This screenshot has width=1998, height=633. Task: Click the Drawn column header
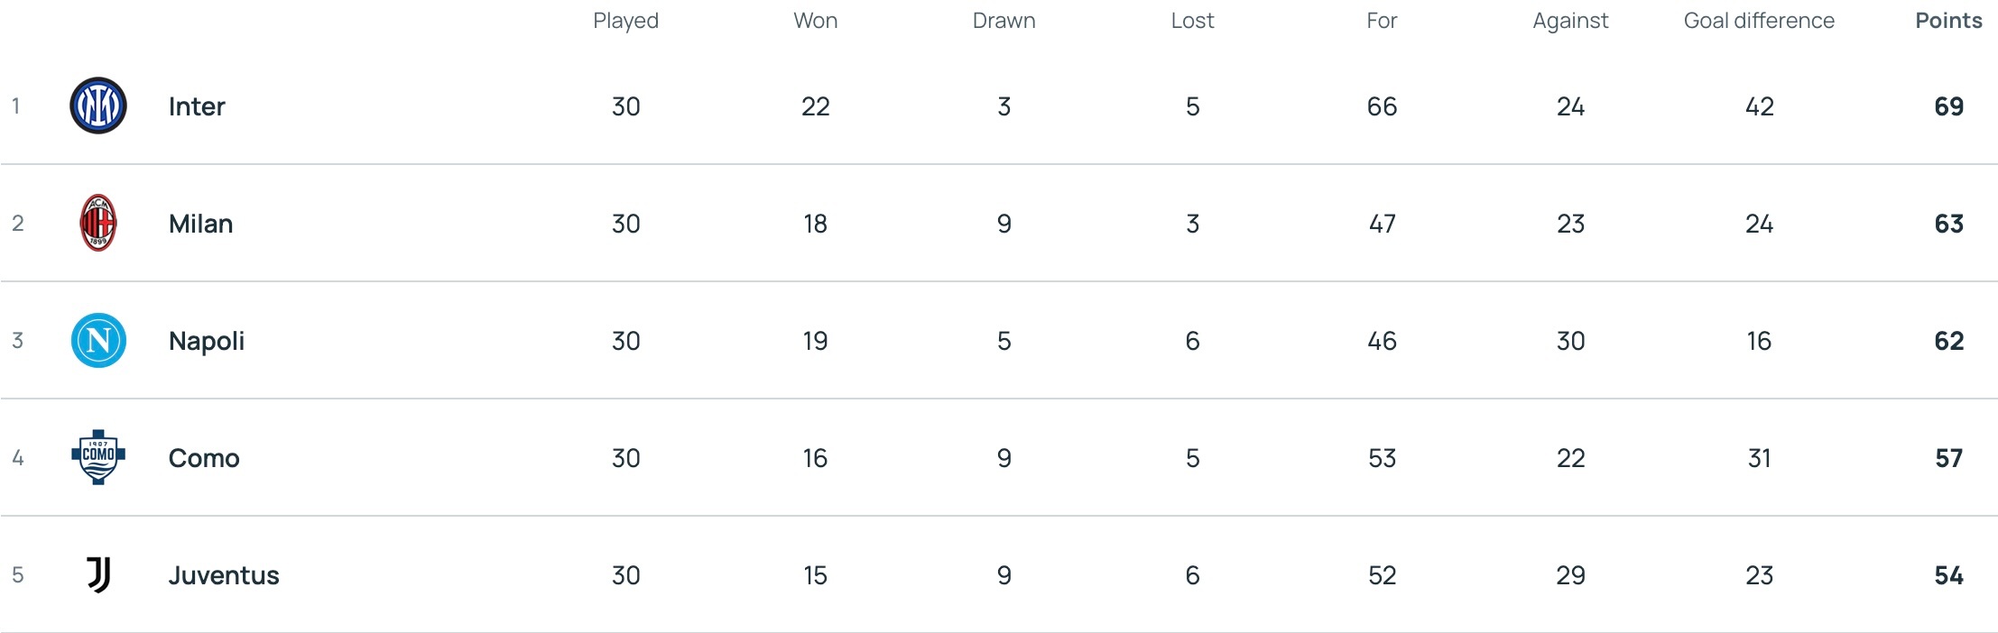click(1004, 21)
